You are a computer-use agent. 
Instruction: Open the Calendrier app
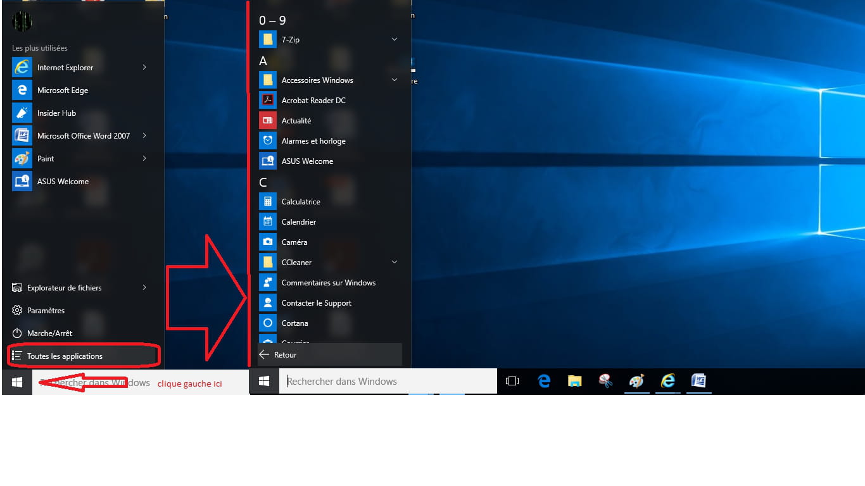click(298, 222)
